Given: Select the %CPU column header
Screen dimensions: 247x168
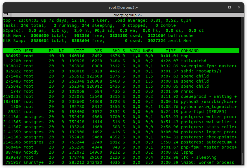Looking at the screenshot, I should (135, 51).
